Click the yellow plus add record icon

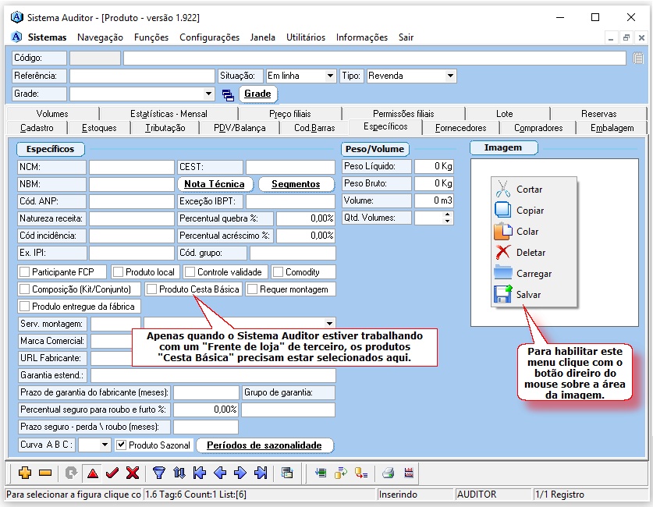pyautogui.click(x=25, y=473)
